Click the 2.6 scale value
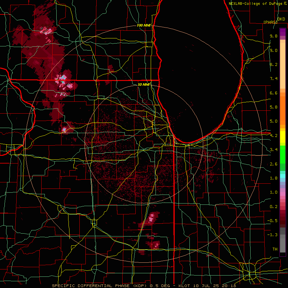 point(274,164)
